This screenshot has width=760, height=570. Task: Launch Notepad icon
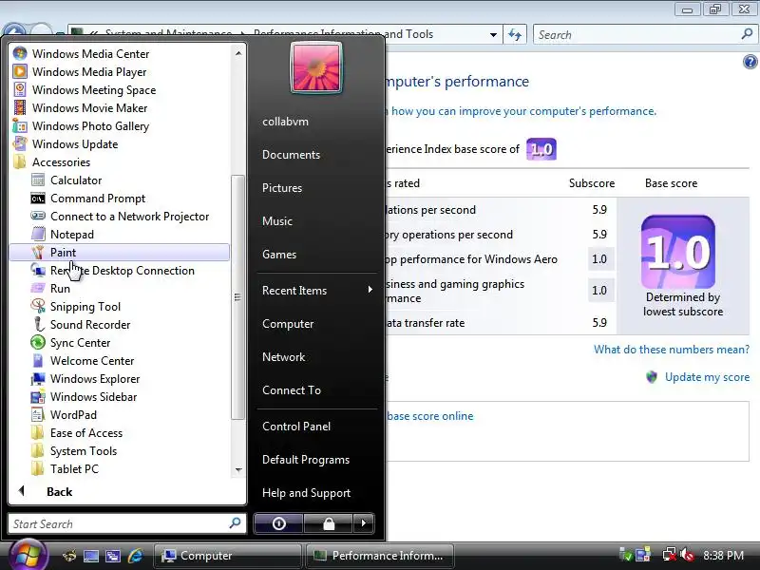[x=38, y=234]
